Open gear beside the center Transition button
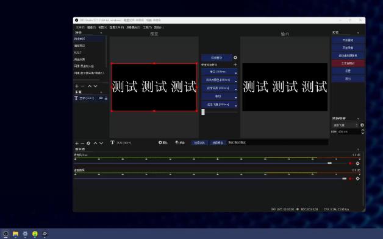Image resolution: width=383 pixels, height=239 pixels. [235, 58]
